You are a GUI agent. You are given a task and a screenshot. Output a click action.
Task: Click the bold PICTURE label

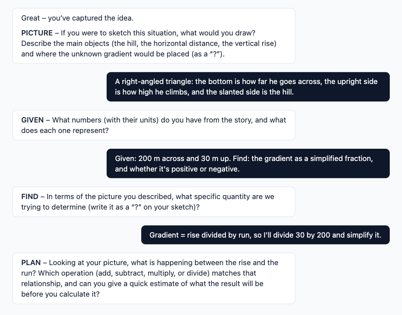point(37,33)
